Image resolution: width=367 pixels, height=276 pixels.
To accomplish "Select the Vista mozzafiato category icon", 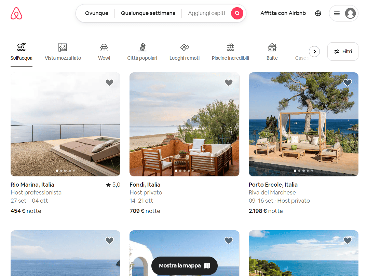I will [63, 47].
